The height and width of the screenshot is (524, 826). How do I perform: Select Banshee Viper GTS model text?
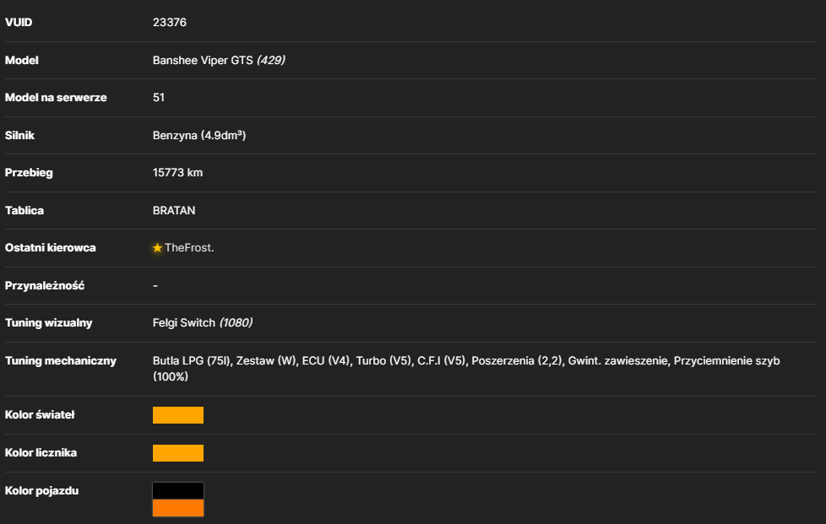point(203,60)
